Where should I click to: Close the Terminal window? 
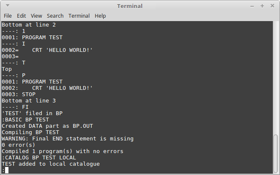[x=272, y=6]
